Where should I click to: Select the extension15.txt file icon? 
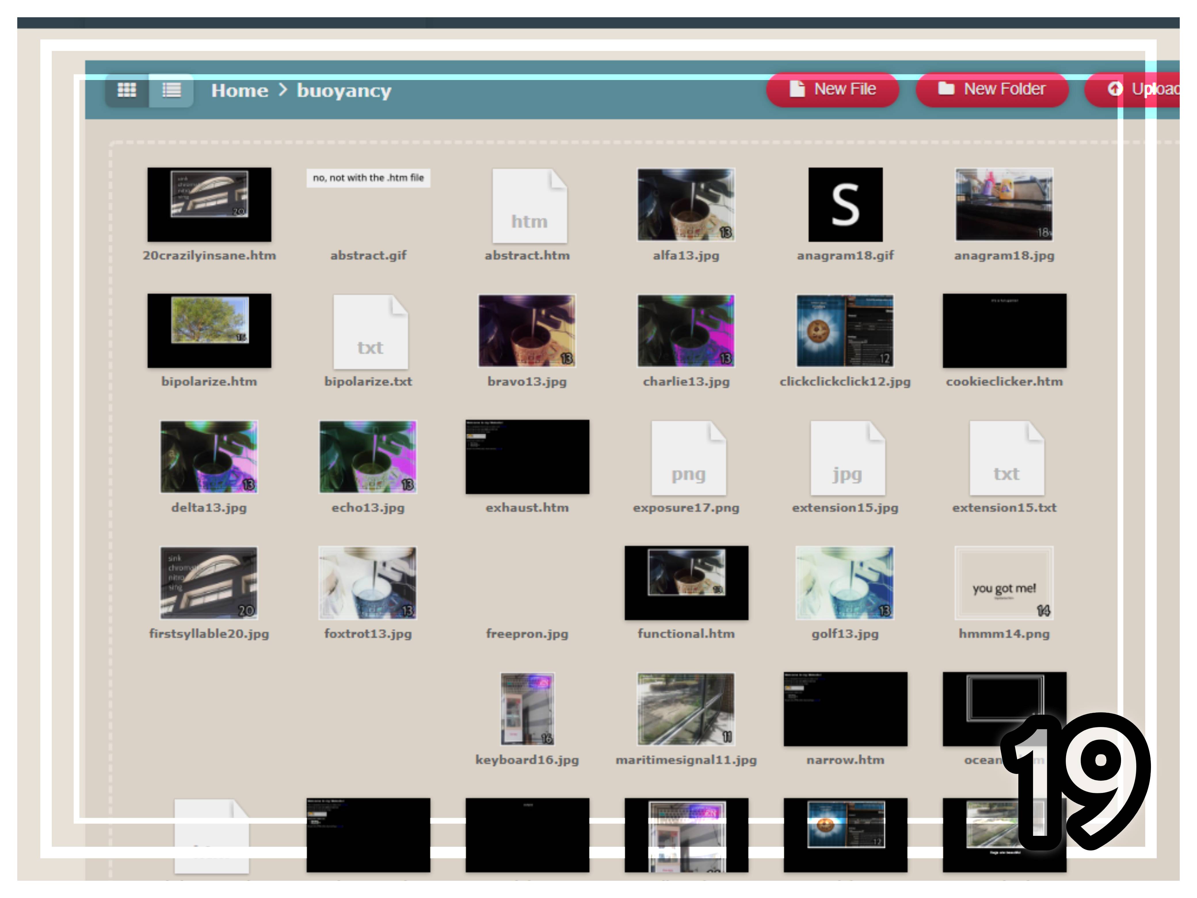click(x=1007, y=458)
